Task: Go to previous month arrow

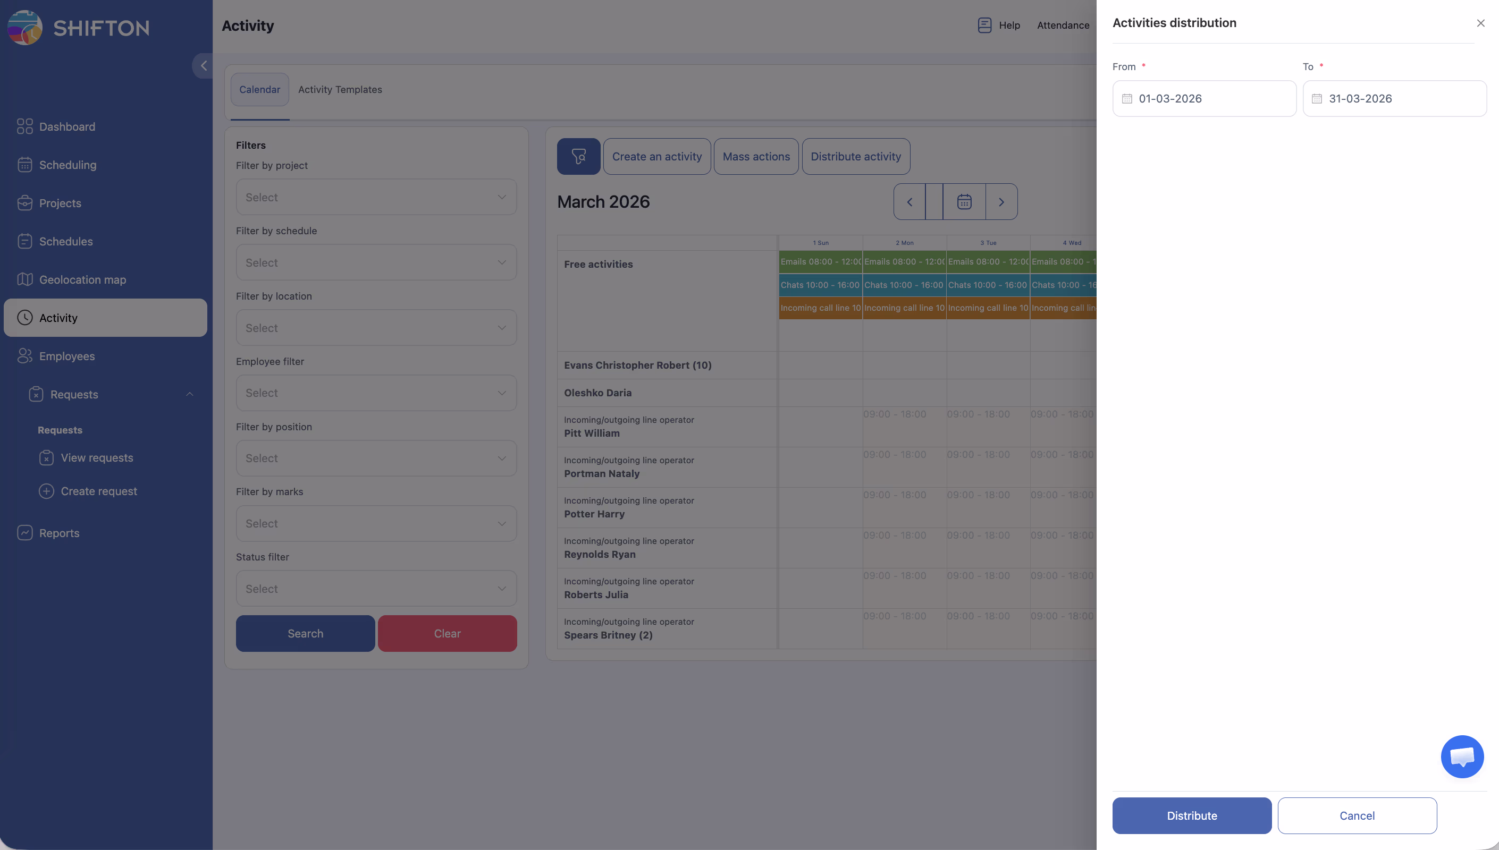Action: tap(909, 202)
